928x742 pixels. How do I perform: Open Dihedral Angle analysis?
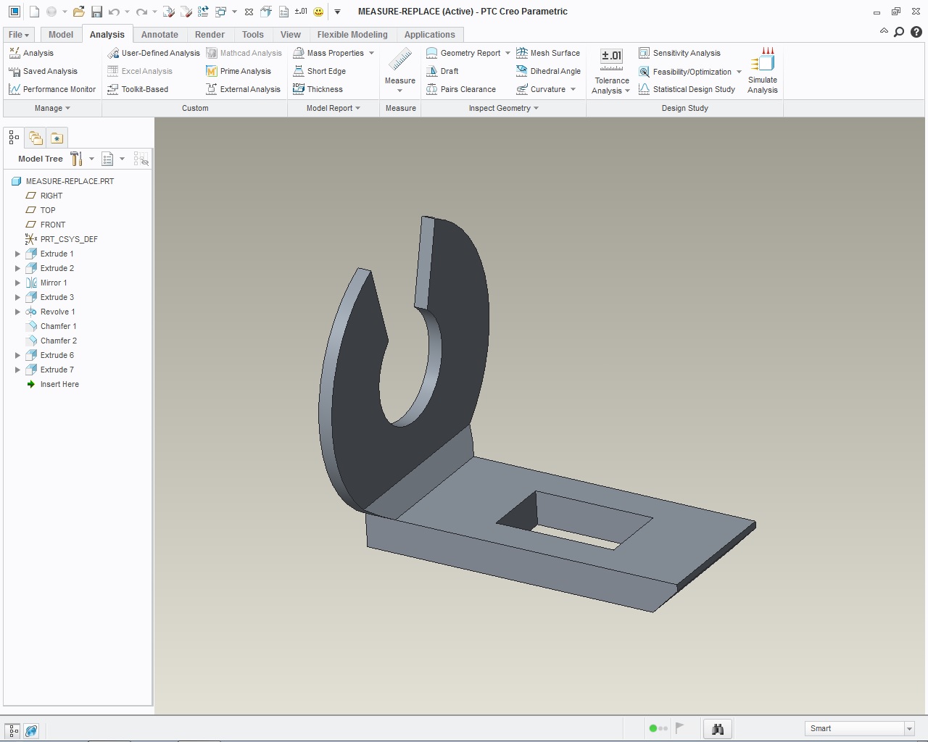548,71
